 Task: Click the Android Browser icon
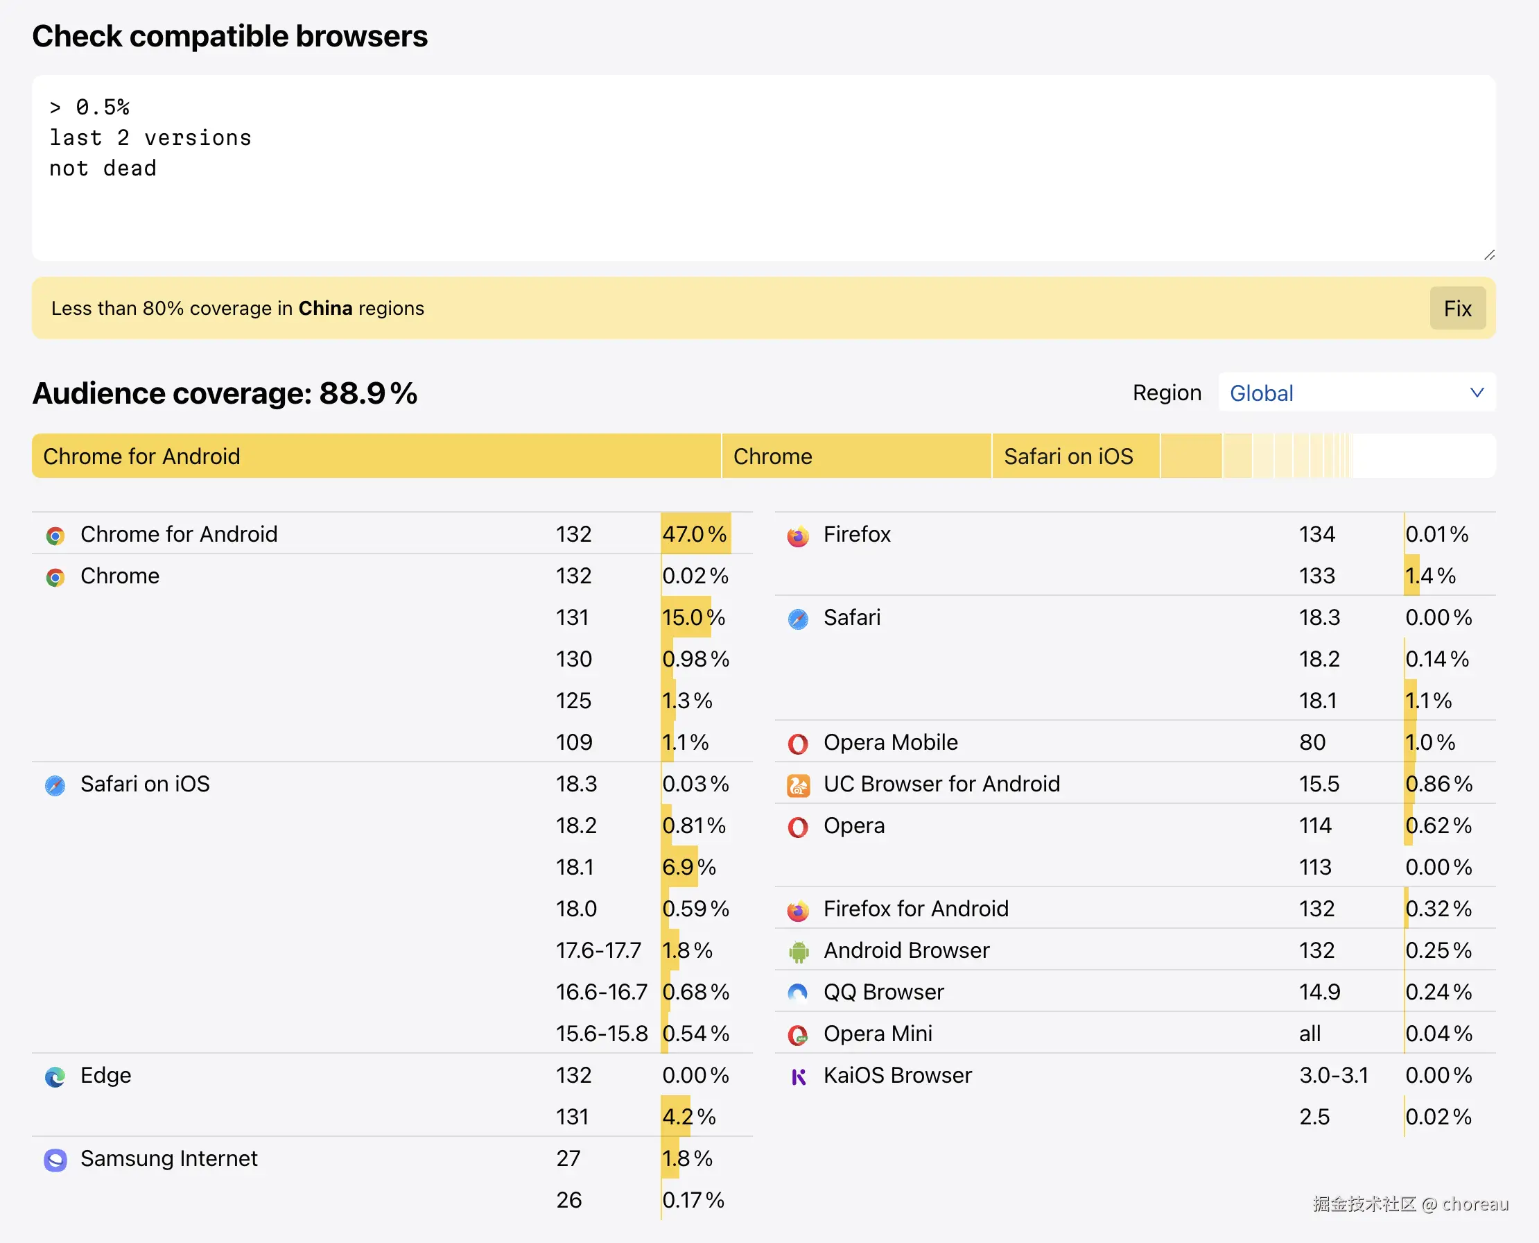[x=798, y=950]
